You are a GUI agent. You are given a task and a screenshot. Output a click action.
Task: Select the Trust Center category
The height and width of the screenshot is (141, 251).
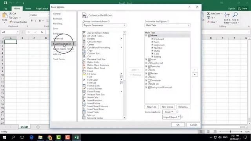[x=59, y=59]
